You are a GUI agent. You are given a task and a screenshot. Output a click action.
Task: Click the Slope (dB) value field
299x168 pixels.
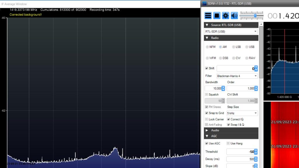click(x=240, y=166)
